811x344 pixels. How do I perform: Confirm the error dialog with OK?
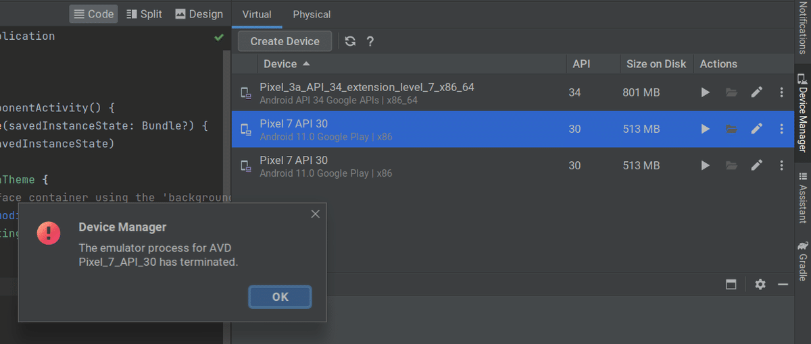pyautogui.click(x=280, y=297)
